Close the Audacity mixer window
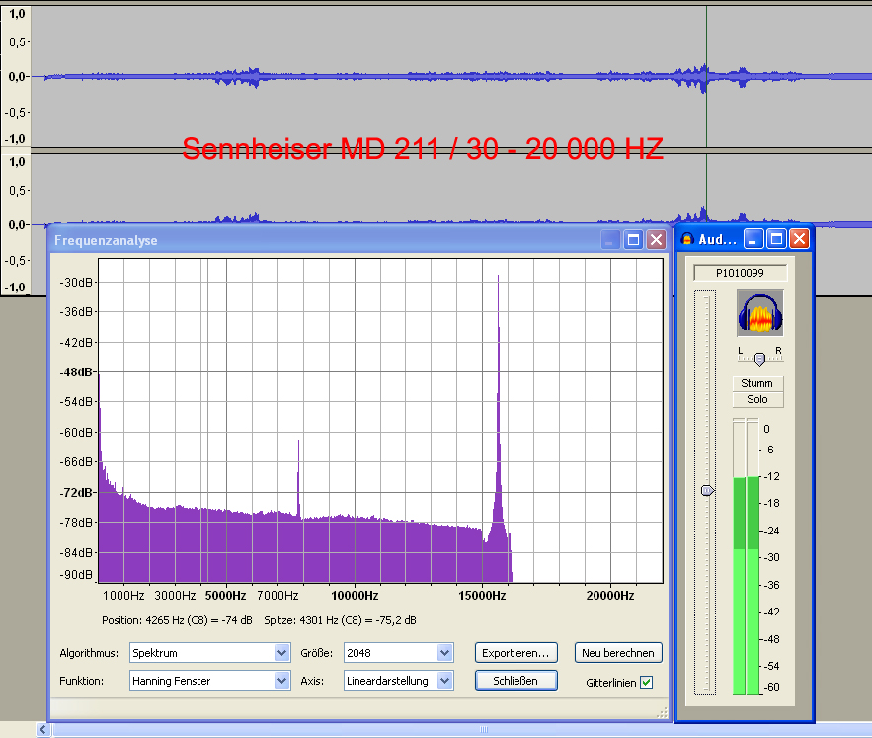 (799, 239)
